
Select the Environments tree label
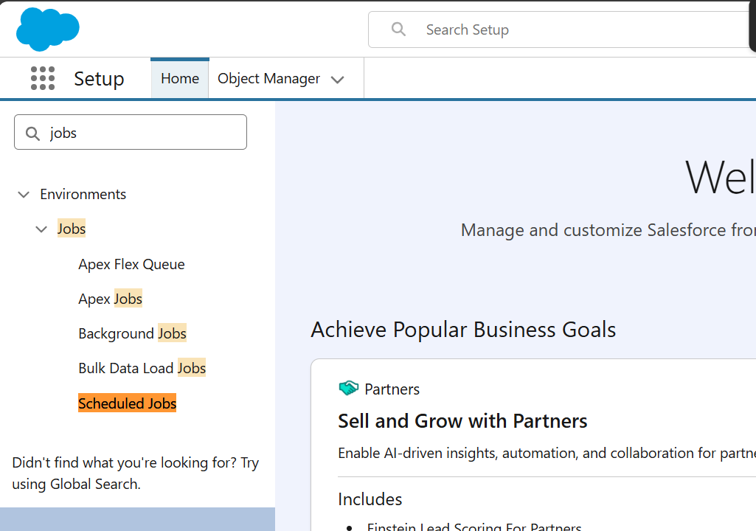coord(83,195)
